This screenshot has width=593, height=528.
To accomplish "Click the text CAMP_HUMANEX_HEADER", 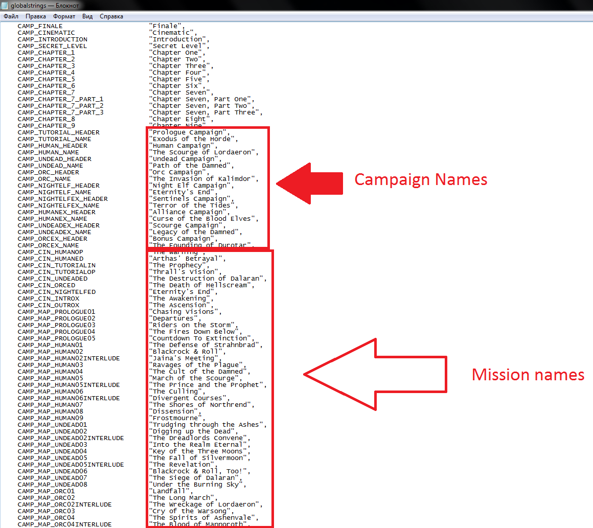I will coord(56,212).
